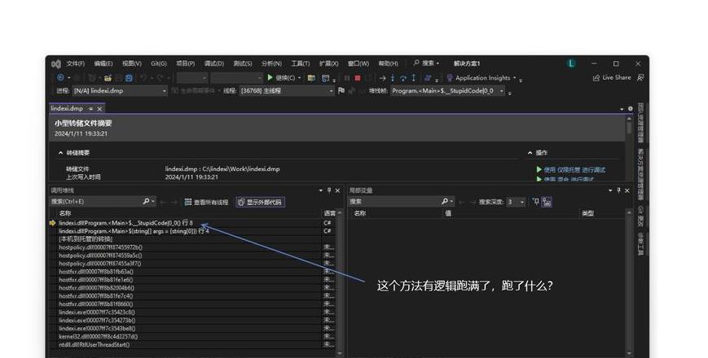Pin the Locals panel
The height and width of the screenshot is (358, 708).
pyautogui.click(x=618, y=190)
